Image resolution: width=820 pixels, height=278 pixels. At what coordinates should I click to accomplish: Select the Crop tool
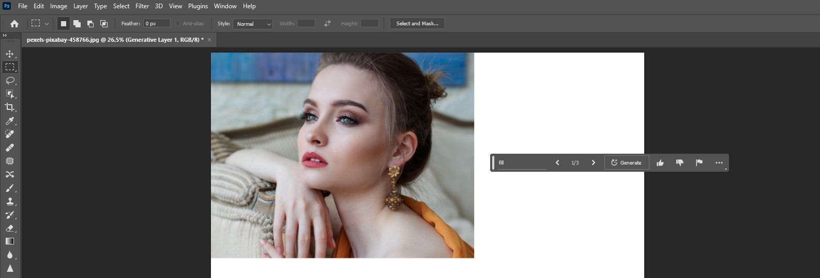[10, 107]
